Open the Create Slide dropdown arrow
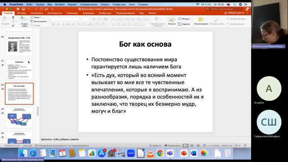The width and height of the screenshot is (288, 162). point(28,19)
